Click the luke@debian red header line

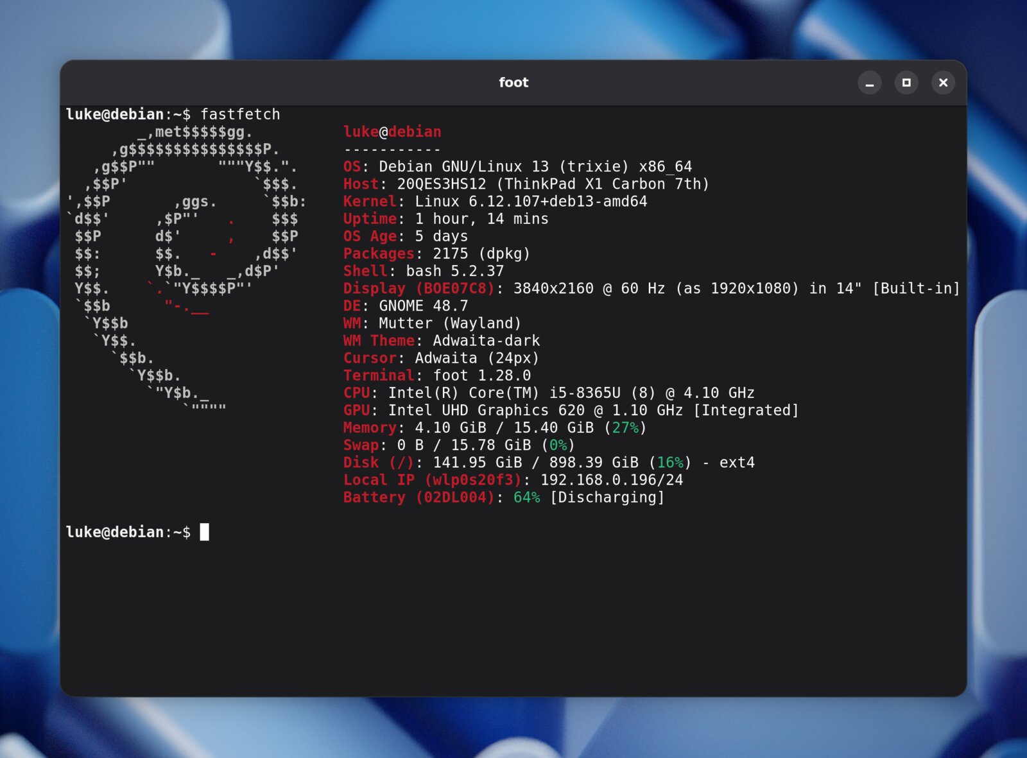click(392, 132)
